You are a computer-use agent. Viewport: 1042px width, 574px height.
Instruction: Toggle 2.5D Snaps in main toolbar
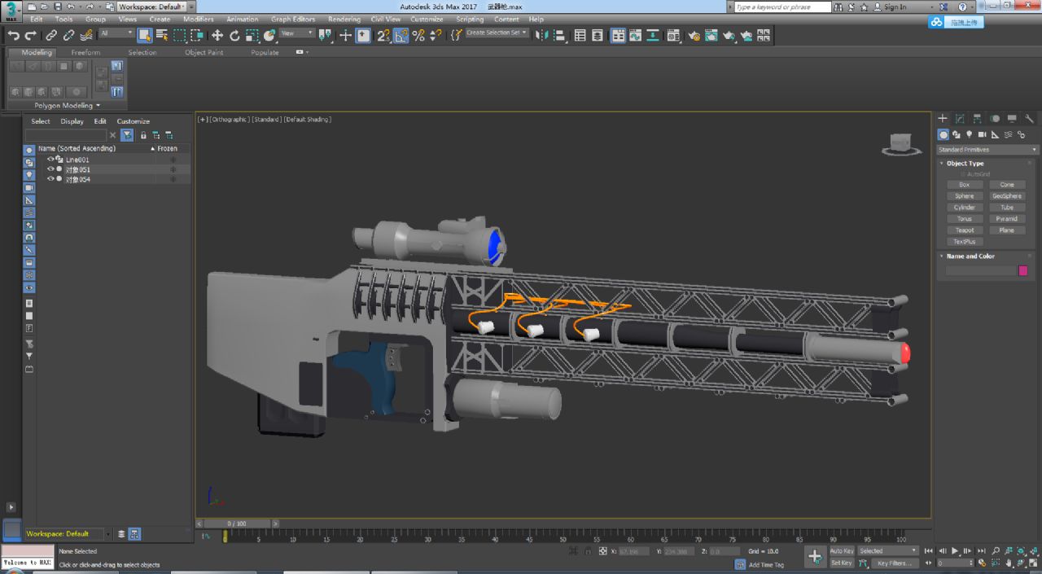pyautogui.click(x=383, y=35)
